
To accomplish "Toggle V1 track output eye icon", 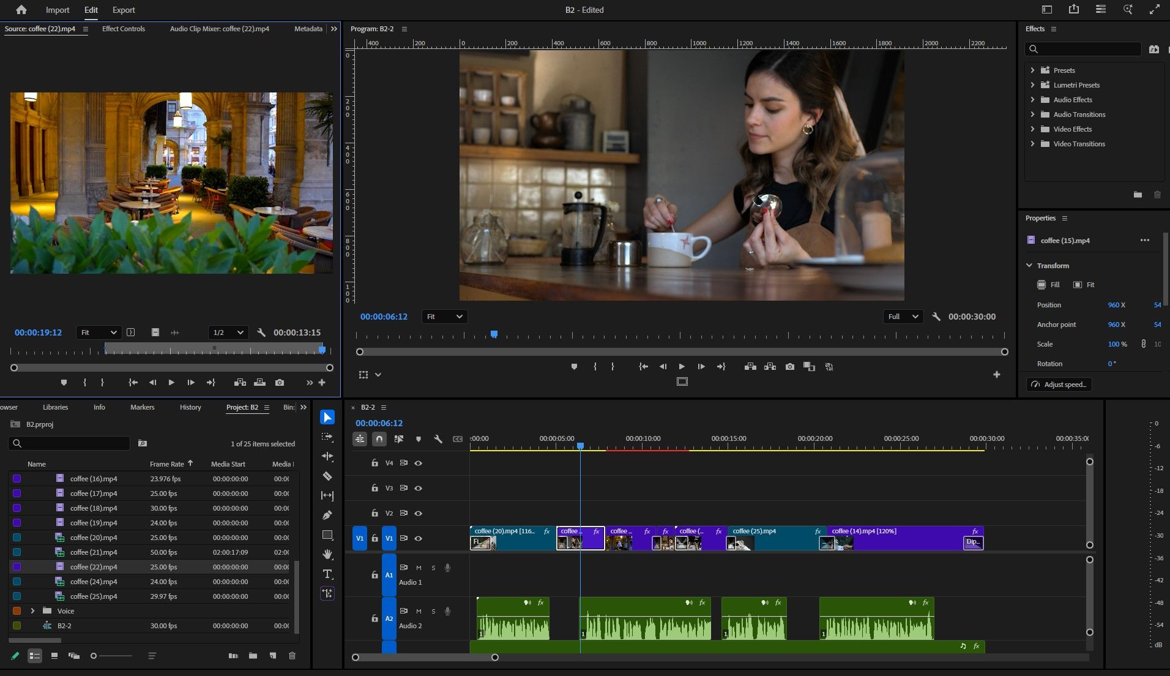I will (419, 538).
